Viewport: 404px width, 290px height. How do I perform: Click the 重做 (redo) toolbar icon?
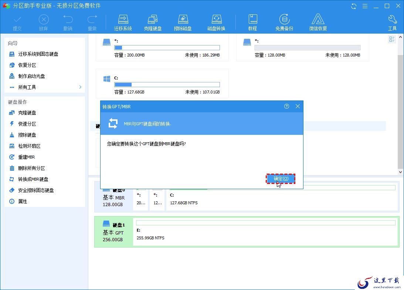coord(92,23)
